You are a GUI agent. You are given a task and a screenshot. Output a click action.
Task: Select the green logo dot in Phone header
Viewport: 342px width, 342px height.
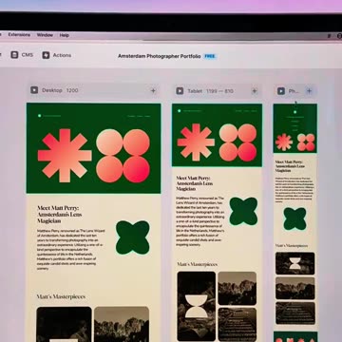295,112
